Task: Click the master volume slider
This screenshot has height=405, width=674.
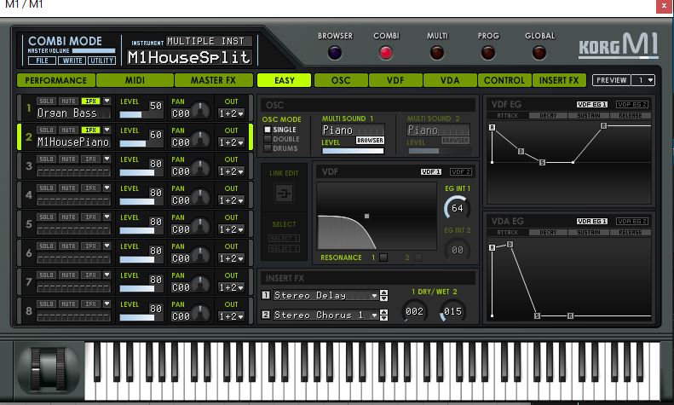Action: point(94,51)
